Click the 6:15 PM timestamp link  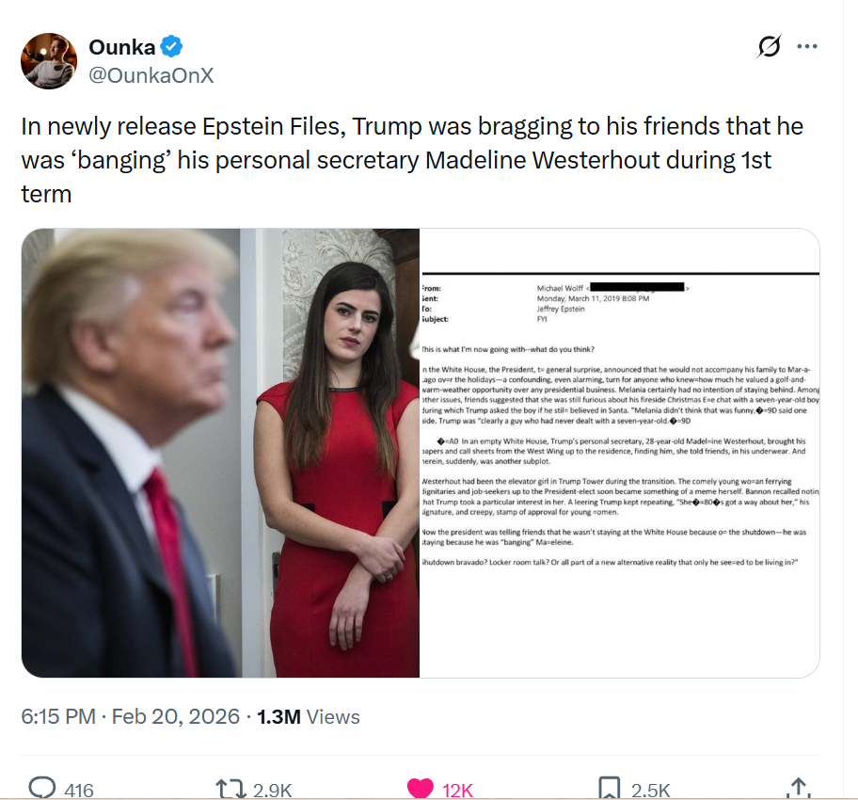130,716
